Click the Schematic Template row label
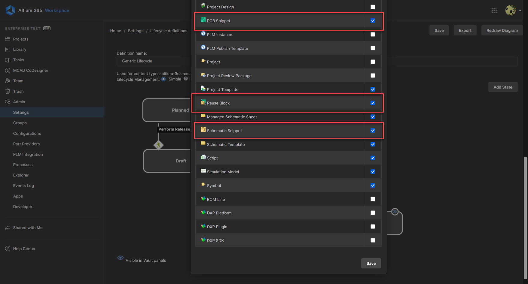The height and width of the screenshot is (284, 528). pos(226,144)
